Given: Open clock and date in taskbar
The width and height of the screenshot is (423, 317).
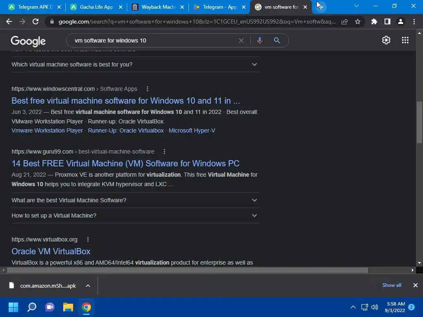Looking at the screenshot, I should [394, 307].
